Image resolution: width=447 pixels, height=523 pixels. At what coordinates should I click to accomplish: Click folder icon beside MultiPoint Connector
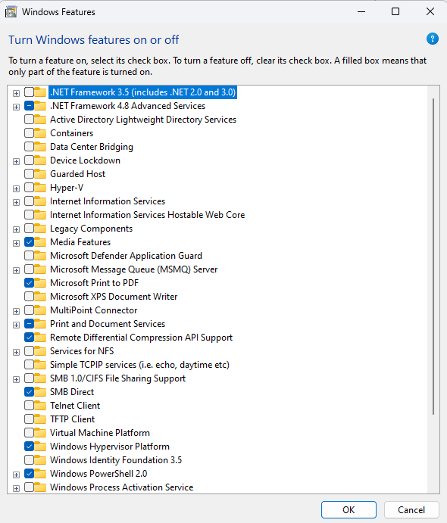coord(40,310)
